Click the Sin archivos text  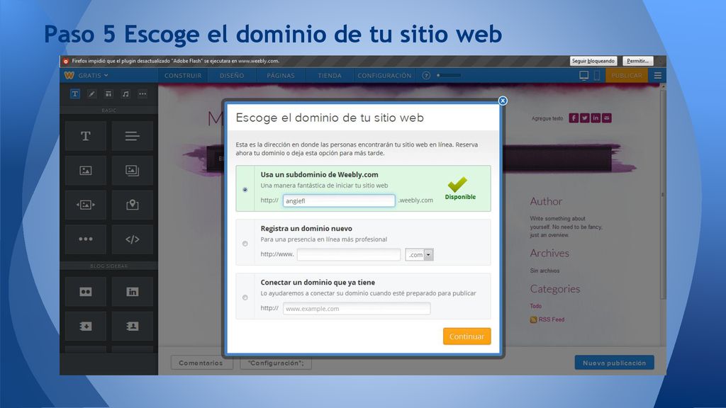click(544, 271)
